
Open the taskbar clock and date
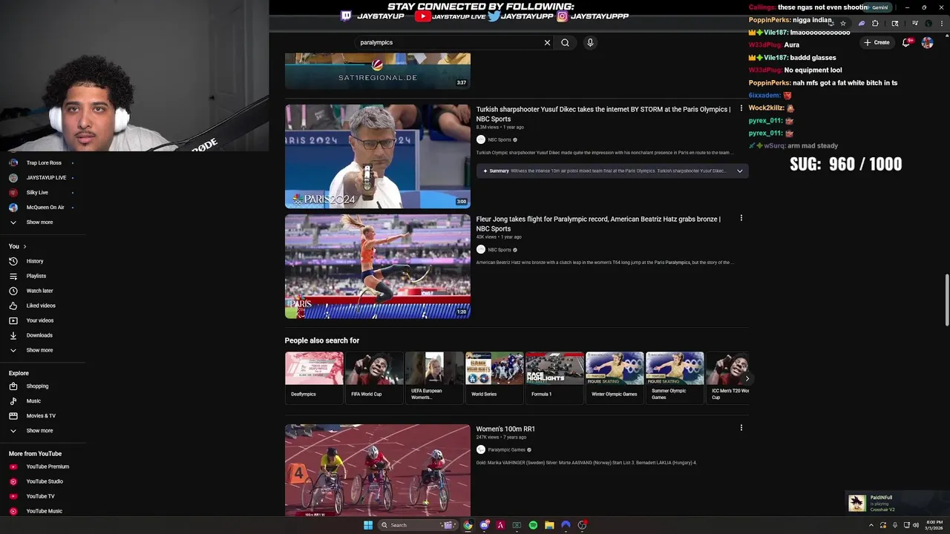pyautogui.click(x=934, y=525)
